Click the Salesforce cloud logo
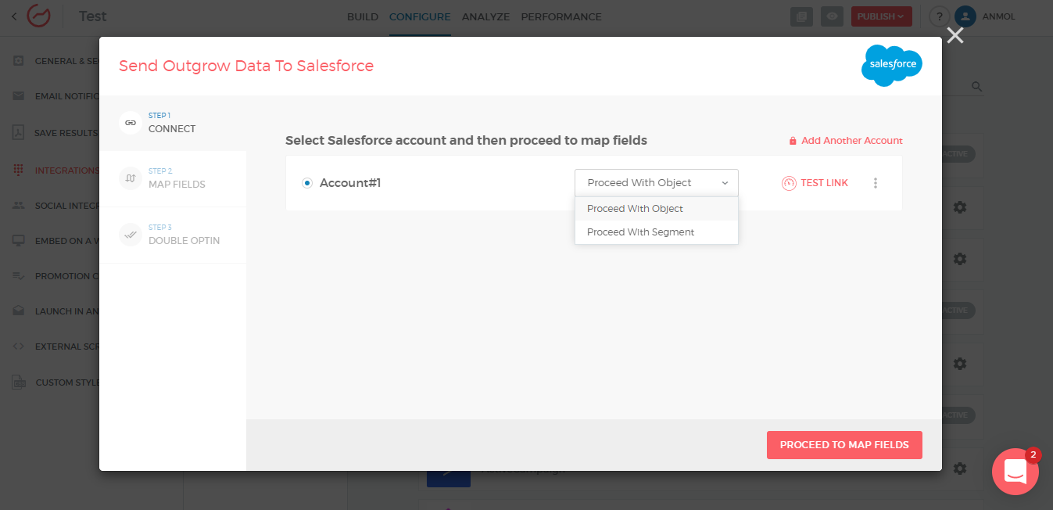 point(892,65)
